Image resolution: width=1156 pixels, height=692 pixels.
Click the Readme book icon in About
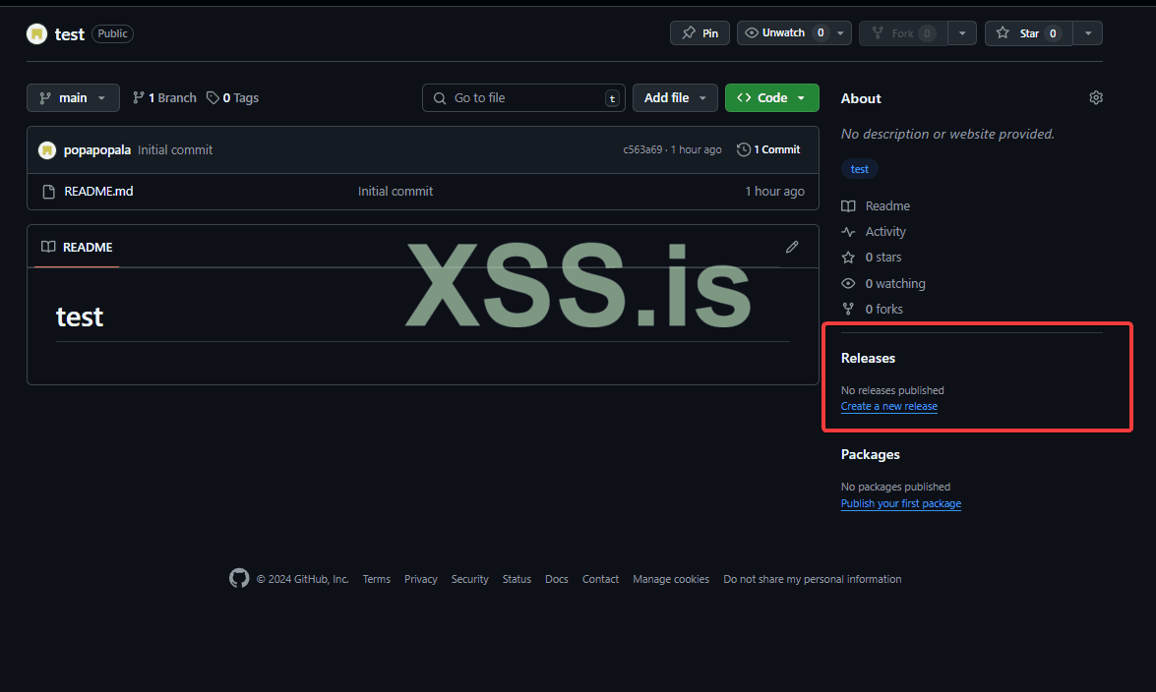(x=849, y=205)
